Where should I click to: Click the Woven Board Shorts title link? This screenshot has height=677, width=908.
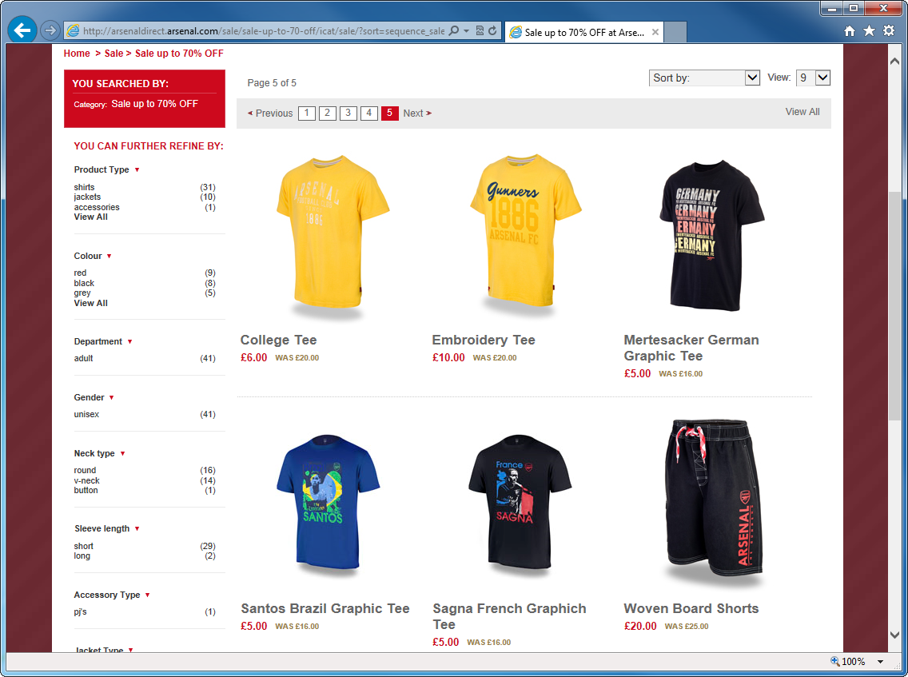click(x=691, y=609)
